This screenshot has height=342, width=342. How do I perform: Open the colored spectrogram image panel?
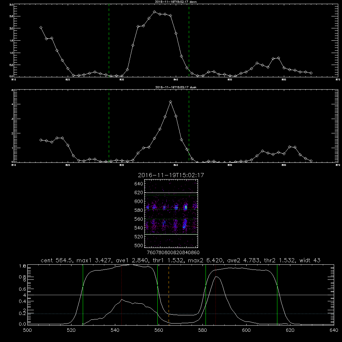171,213
